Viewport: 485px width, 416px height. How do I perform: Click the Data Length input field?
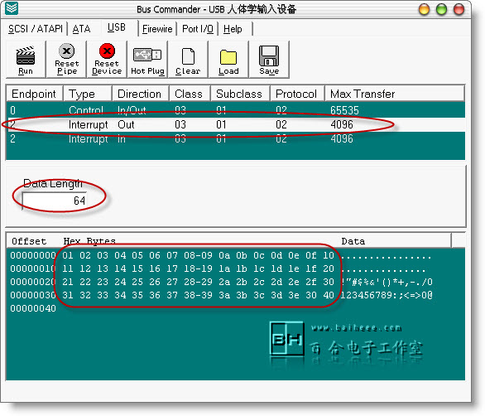point(55,201)
